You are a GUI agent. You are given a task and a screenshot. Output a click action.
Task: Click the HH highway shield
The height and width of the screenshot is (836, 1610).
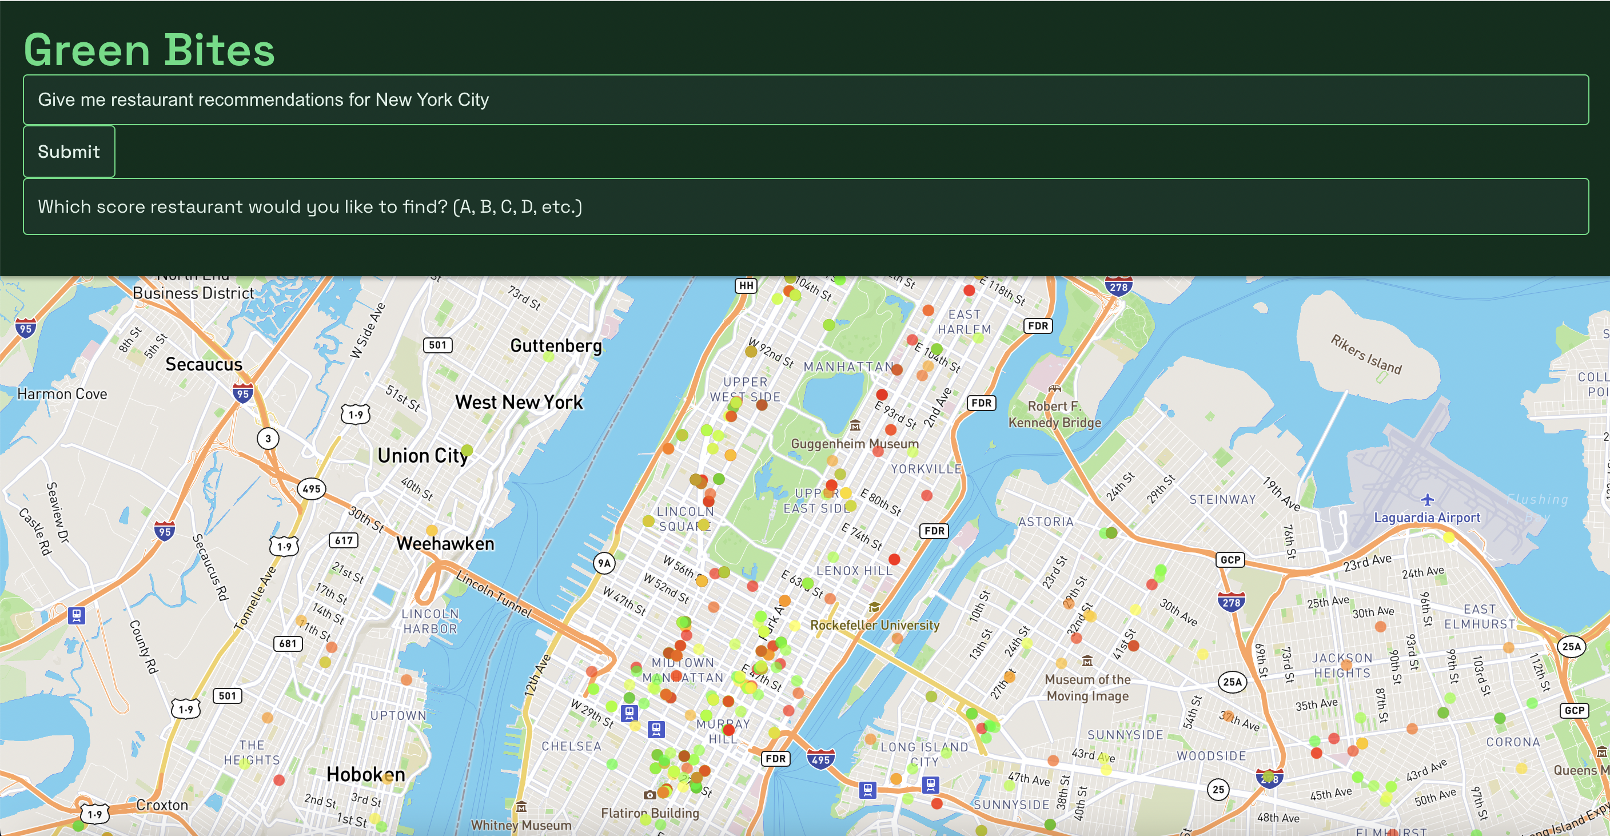pyautogui.click(x=746, y=286)
